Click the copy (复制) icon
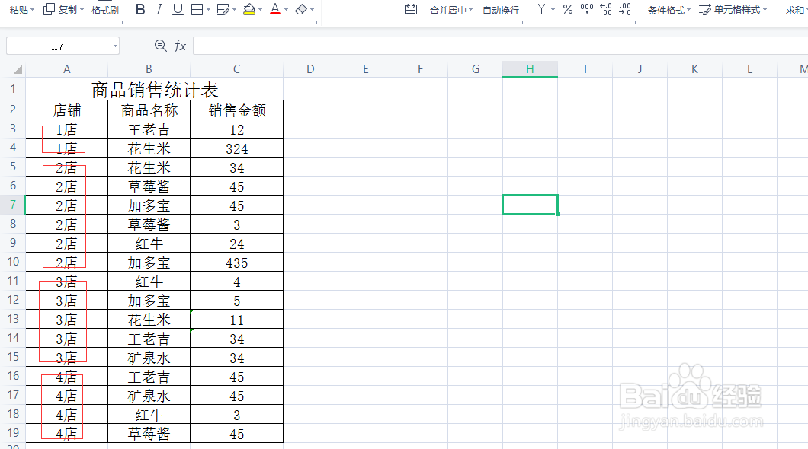Image resolution: width=808 pixels, height=449 pixels. click(x=49, y=8)
